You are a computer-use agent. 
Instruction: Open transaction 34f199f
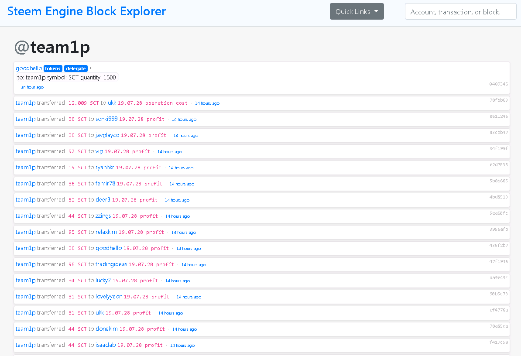click(498, 148)
